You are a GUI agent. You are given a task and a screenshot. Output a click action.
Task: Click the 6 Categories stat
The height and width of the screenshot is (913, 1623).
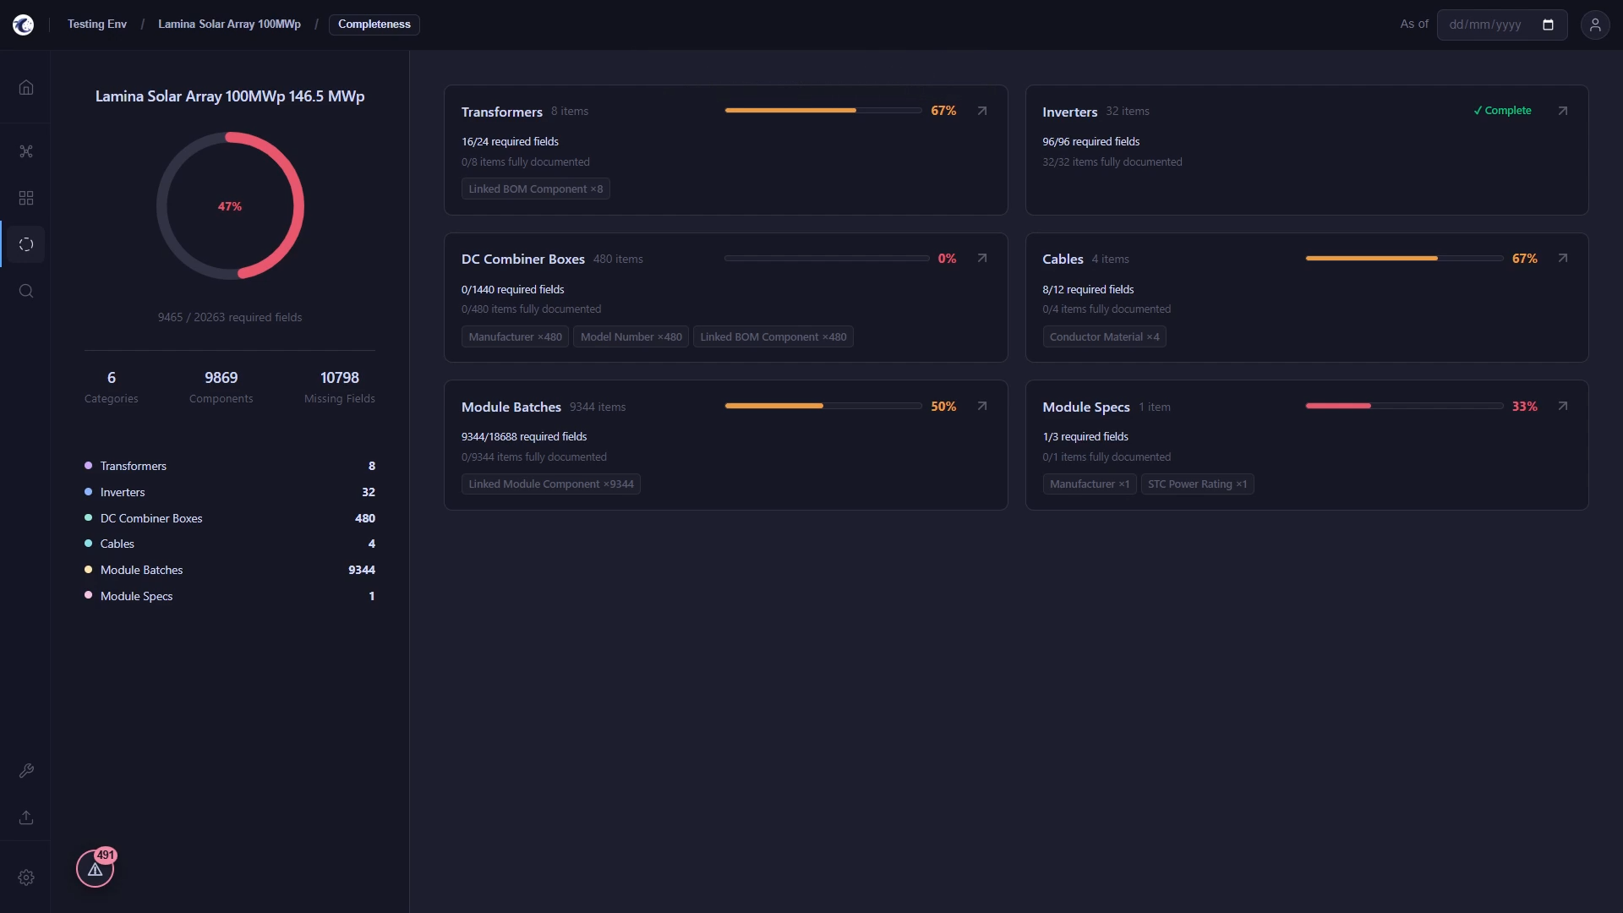(x=112, y=387)
